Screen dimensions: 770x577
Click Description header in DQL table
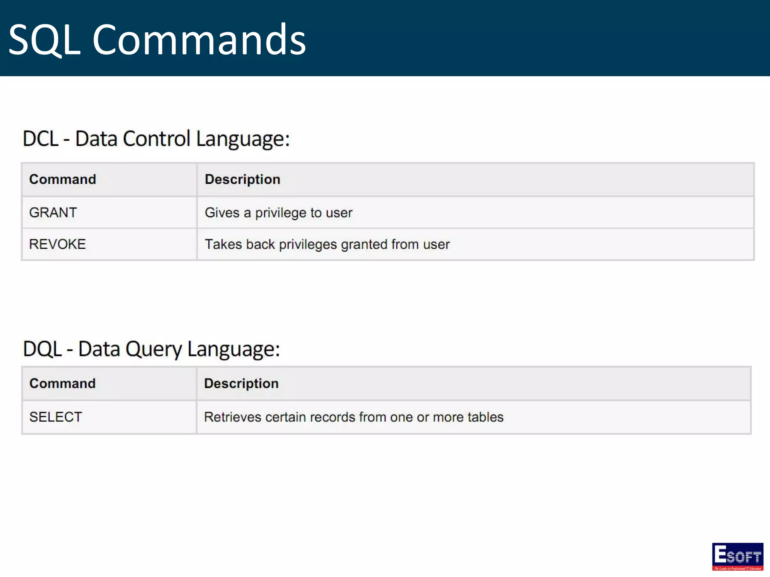(x=241, y=383)
